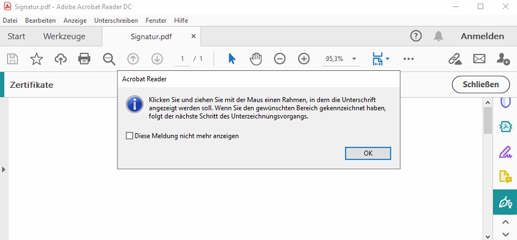Viewport: 517px width, 240px height.
Task: Go to previous page arrow
Action: (x=133, y=59)
